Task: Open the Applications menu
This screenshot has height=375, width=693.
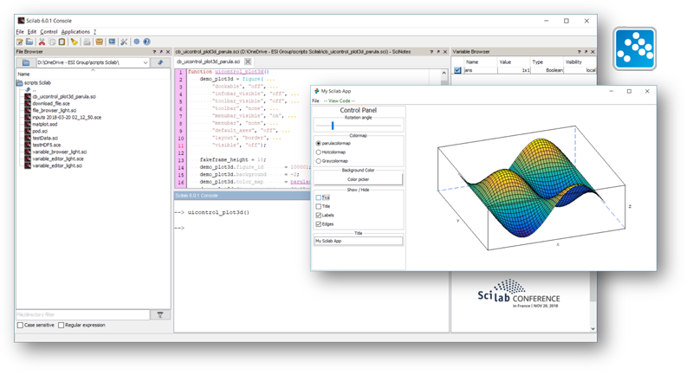Action: click(75, 31)
